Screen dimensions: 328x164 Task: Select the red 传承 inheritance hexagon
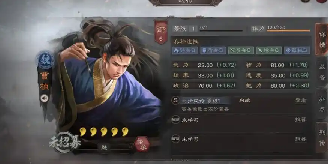(x=142, y=144)
